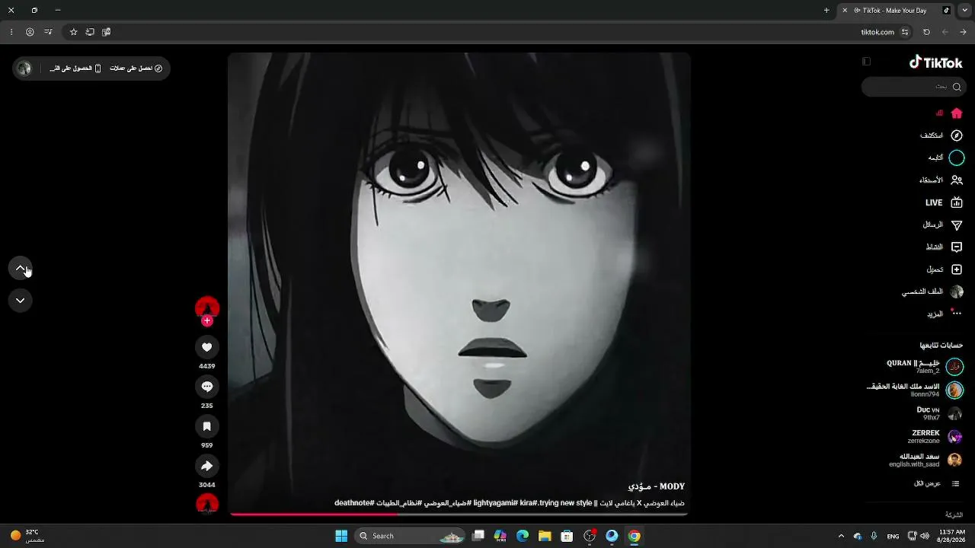Screen dimensions: 975x548
Task: Expand the tab search dropdown chevron
Action: click(964, 11)
